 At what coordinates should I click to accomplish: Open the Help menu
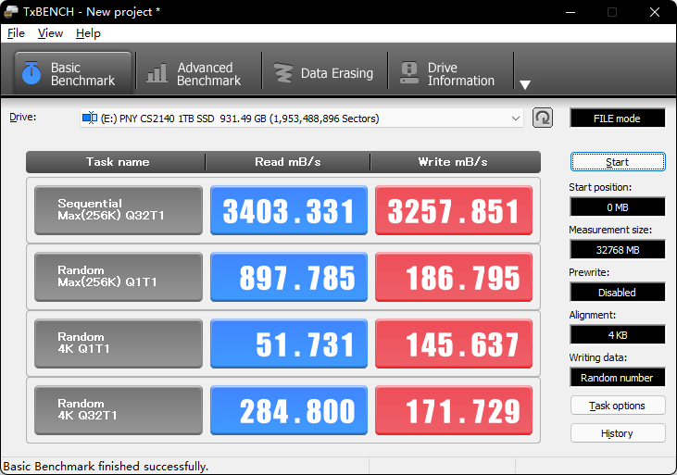click(x=88, y=33)
